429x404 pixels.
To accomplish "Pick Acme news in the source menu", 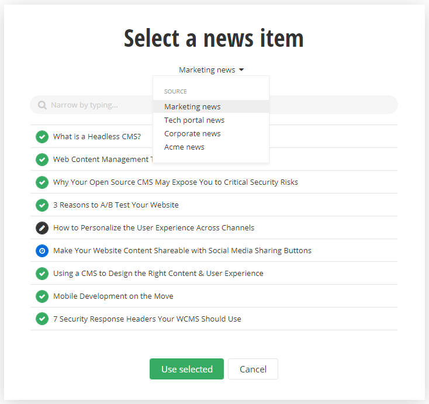I will pos(184,147).
